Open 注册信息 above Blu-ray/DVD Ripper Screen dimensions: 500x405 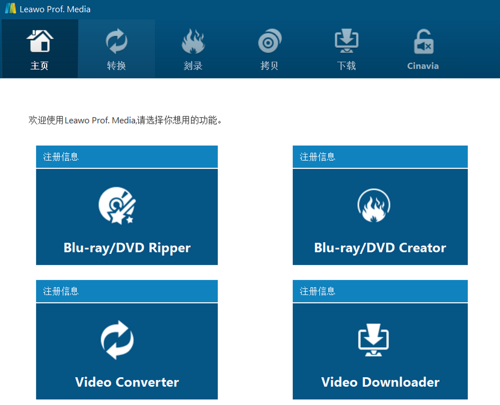(61, 157)
